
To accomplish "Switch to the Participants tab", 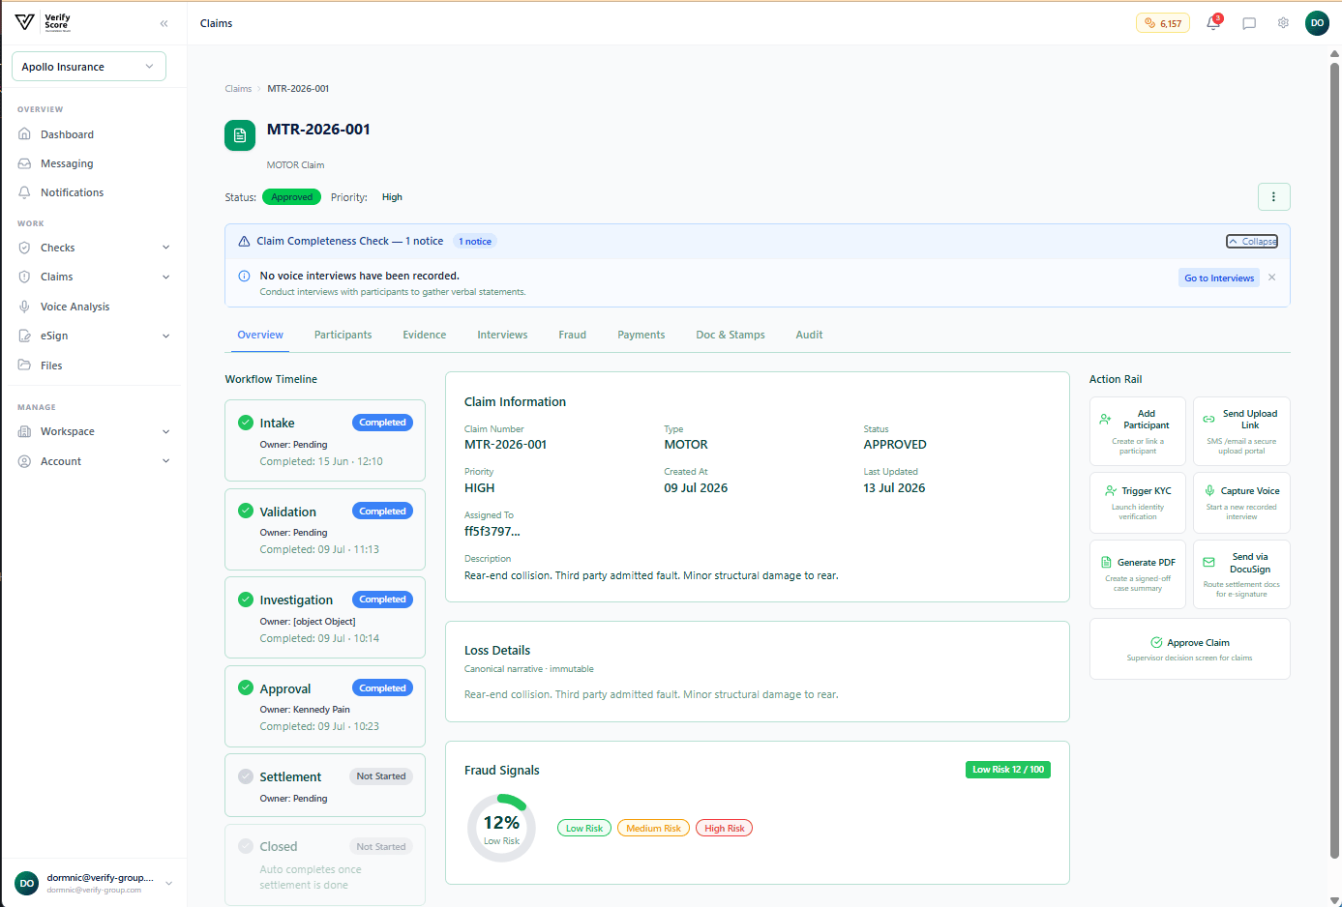I will pos(343,335).
